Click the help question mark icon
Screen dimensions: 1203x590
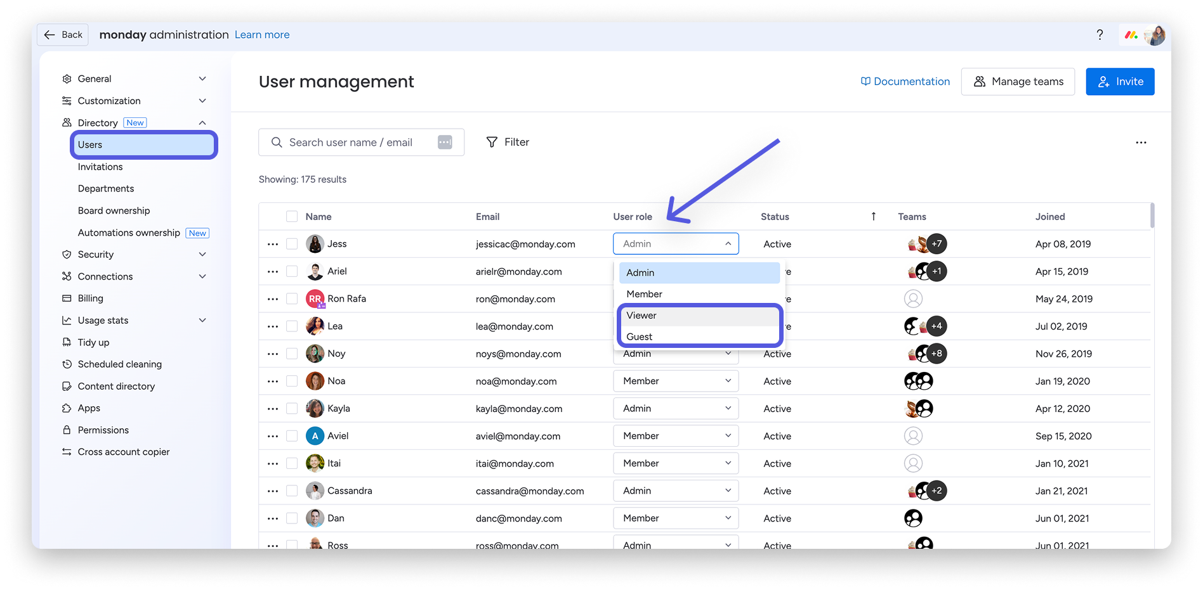point(1100,35)
